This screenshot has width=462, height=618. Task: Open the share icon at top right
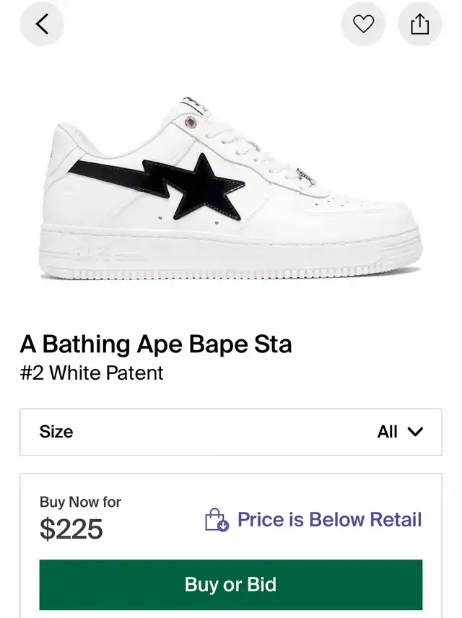point(420,24)
